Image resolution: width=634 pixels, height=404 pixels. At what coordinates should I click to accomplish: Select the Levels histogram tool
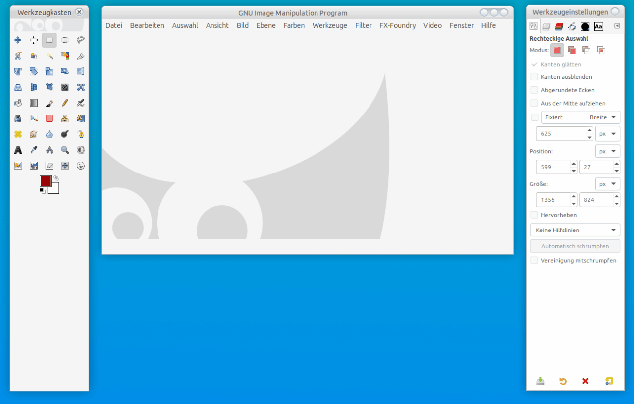[x=34, y=166]
